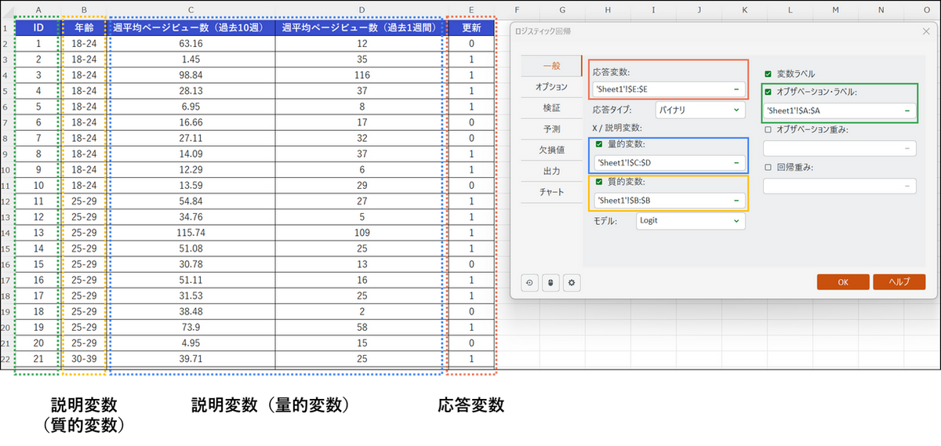This screenshot has width=941, height=446.
Task: Close the ロジスティック回帰 dialog
Action: point(926,31)
